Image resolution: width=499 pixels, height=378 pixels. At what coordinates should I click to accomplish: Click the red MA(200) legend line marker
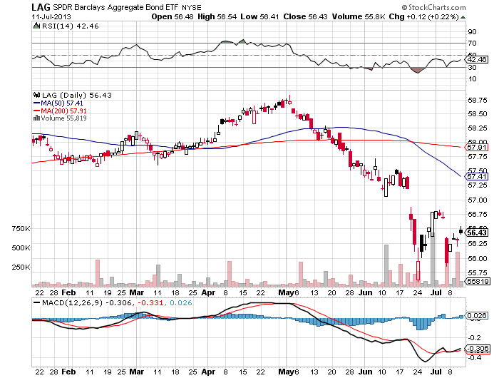click(36, 111)
